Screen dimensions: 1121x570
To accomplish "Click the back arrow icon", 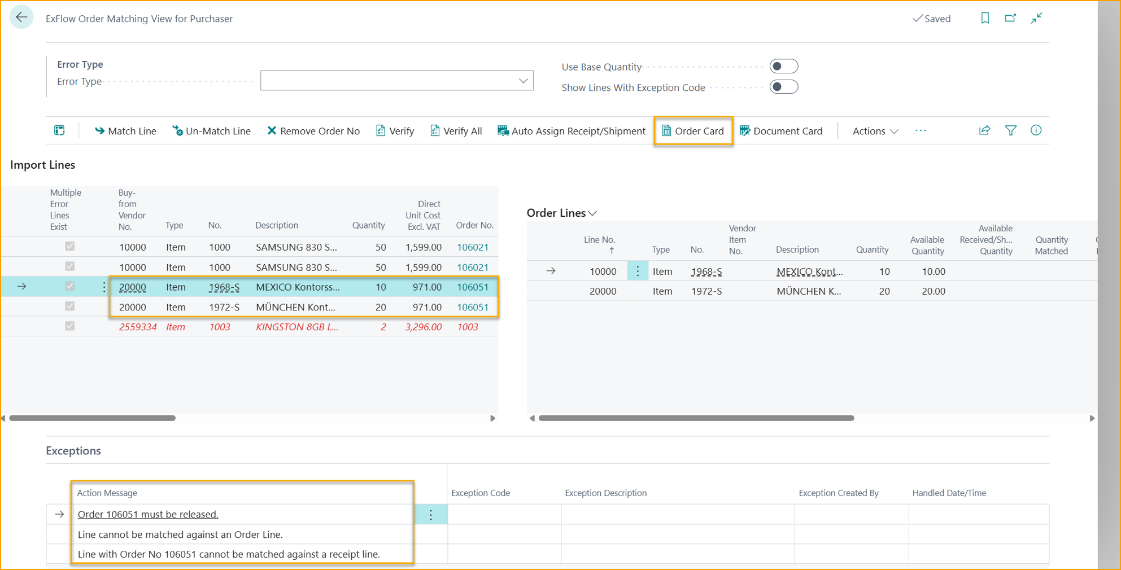I will coord(21,17).
